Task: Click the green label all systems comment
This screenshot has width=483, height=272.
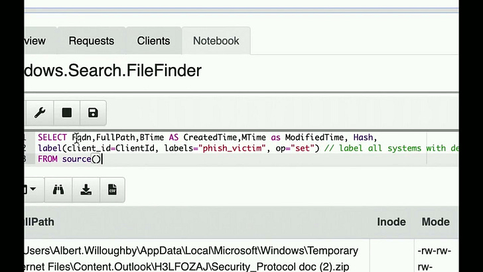Action: 391,148
